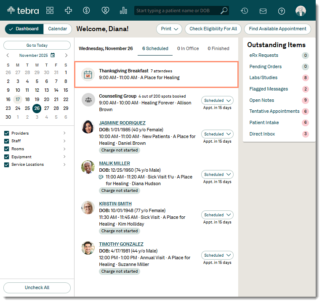Screen dimensions: 322x303
Task: Uncheck the Providers checkbox
Action: click(x=7, y=133)
